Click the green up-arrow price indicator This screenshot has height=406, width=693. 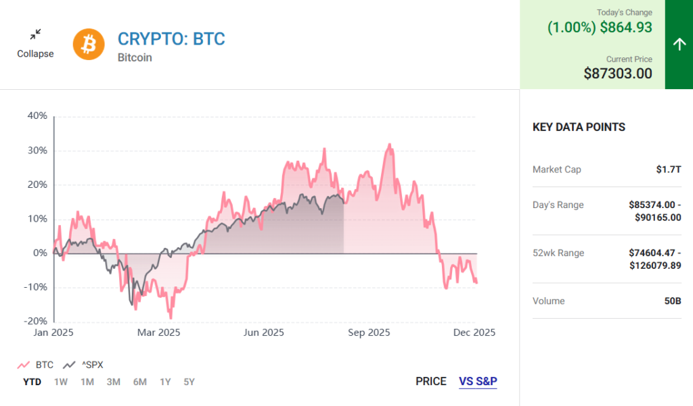[x=679, y=45]
